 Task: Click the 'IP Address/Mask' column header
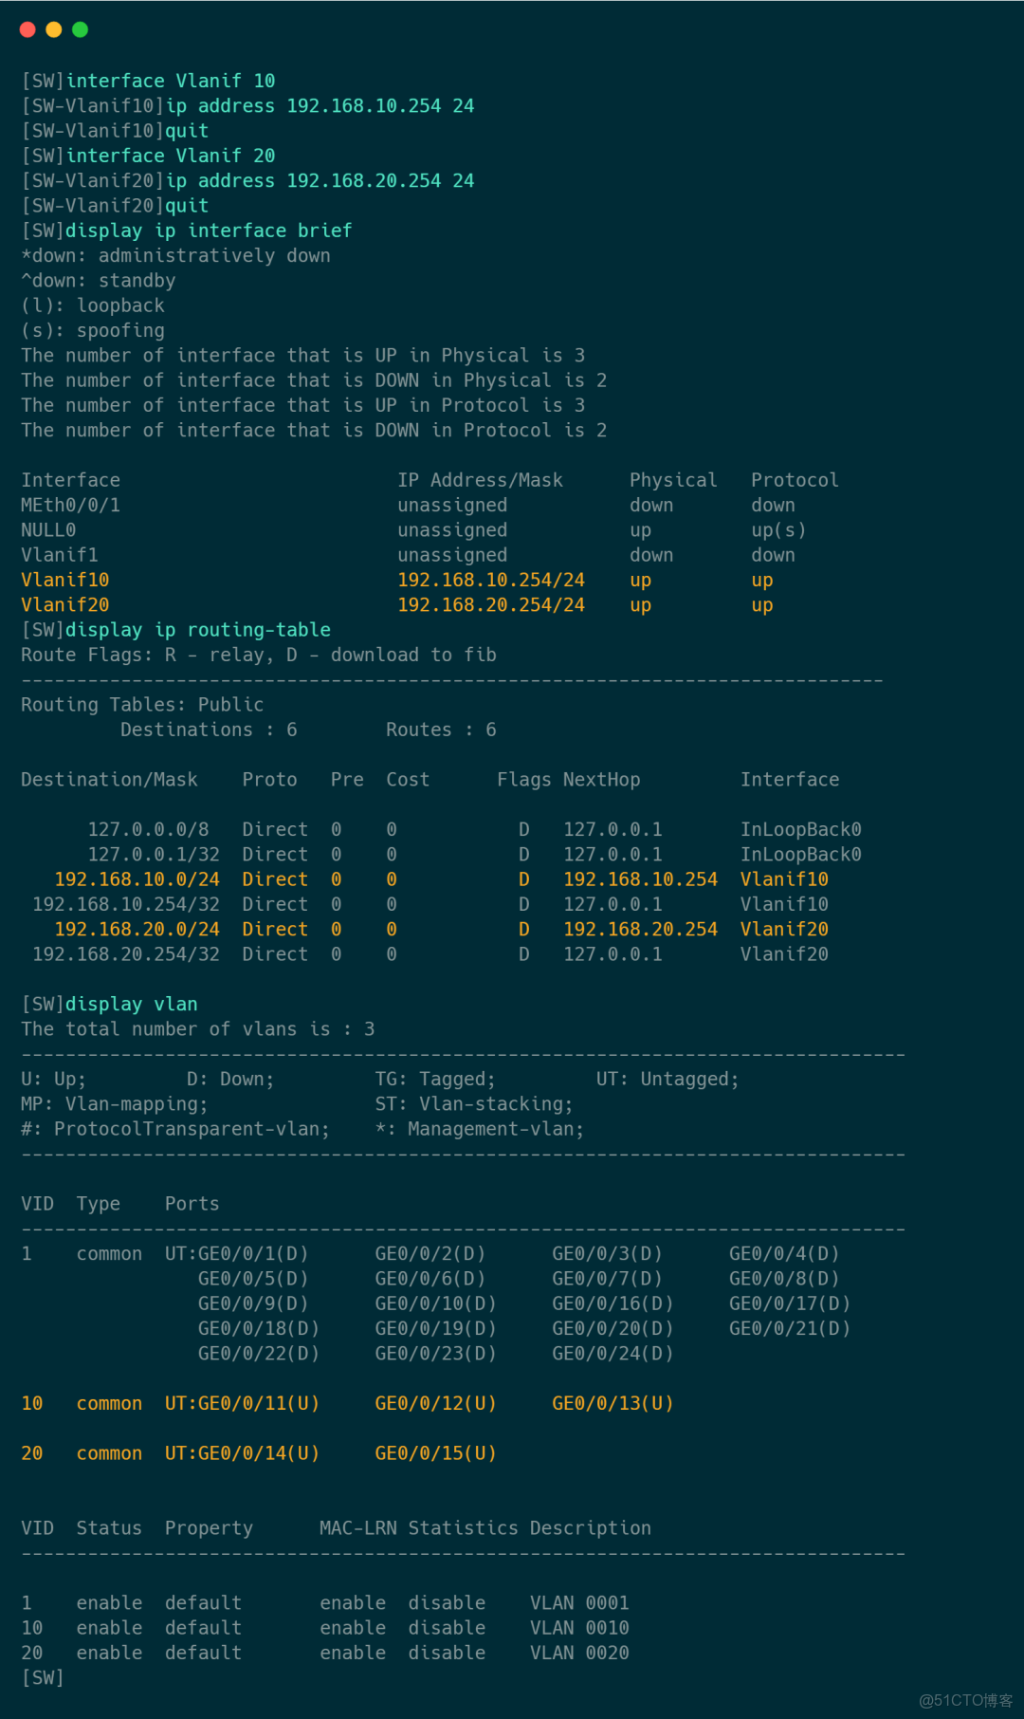(481, 480)
